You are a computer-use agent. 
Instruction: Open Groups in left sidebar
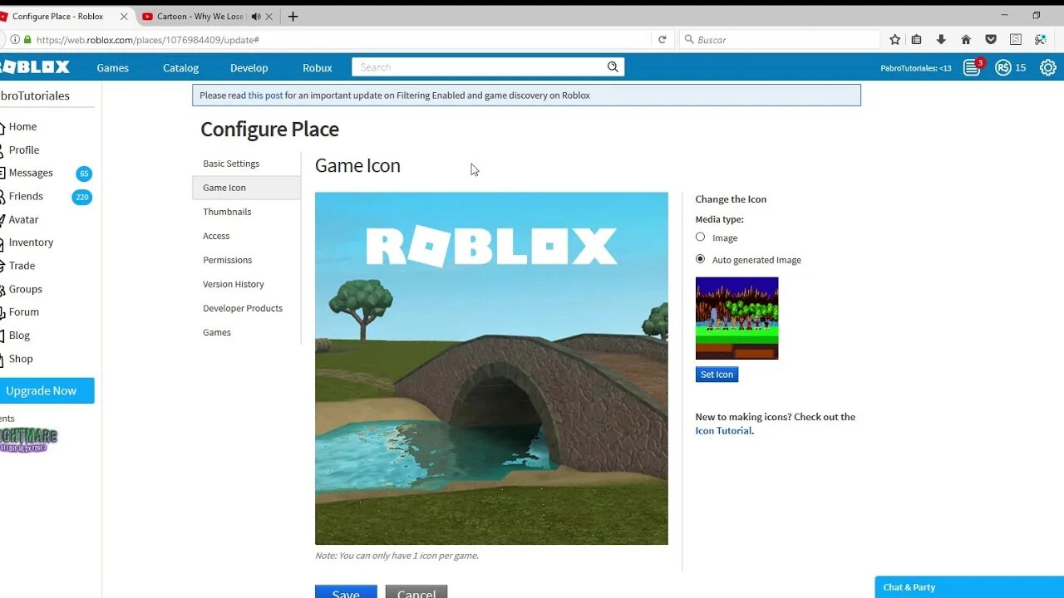[x=25, y=289]
